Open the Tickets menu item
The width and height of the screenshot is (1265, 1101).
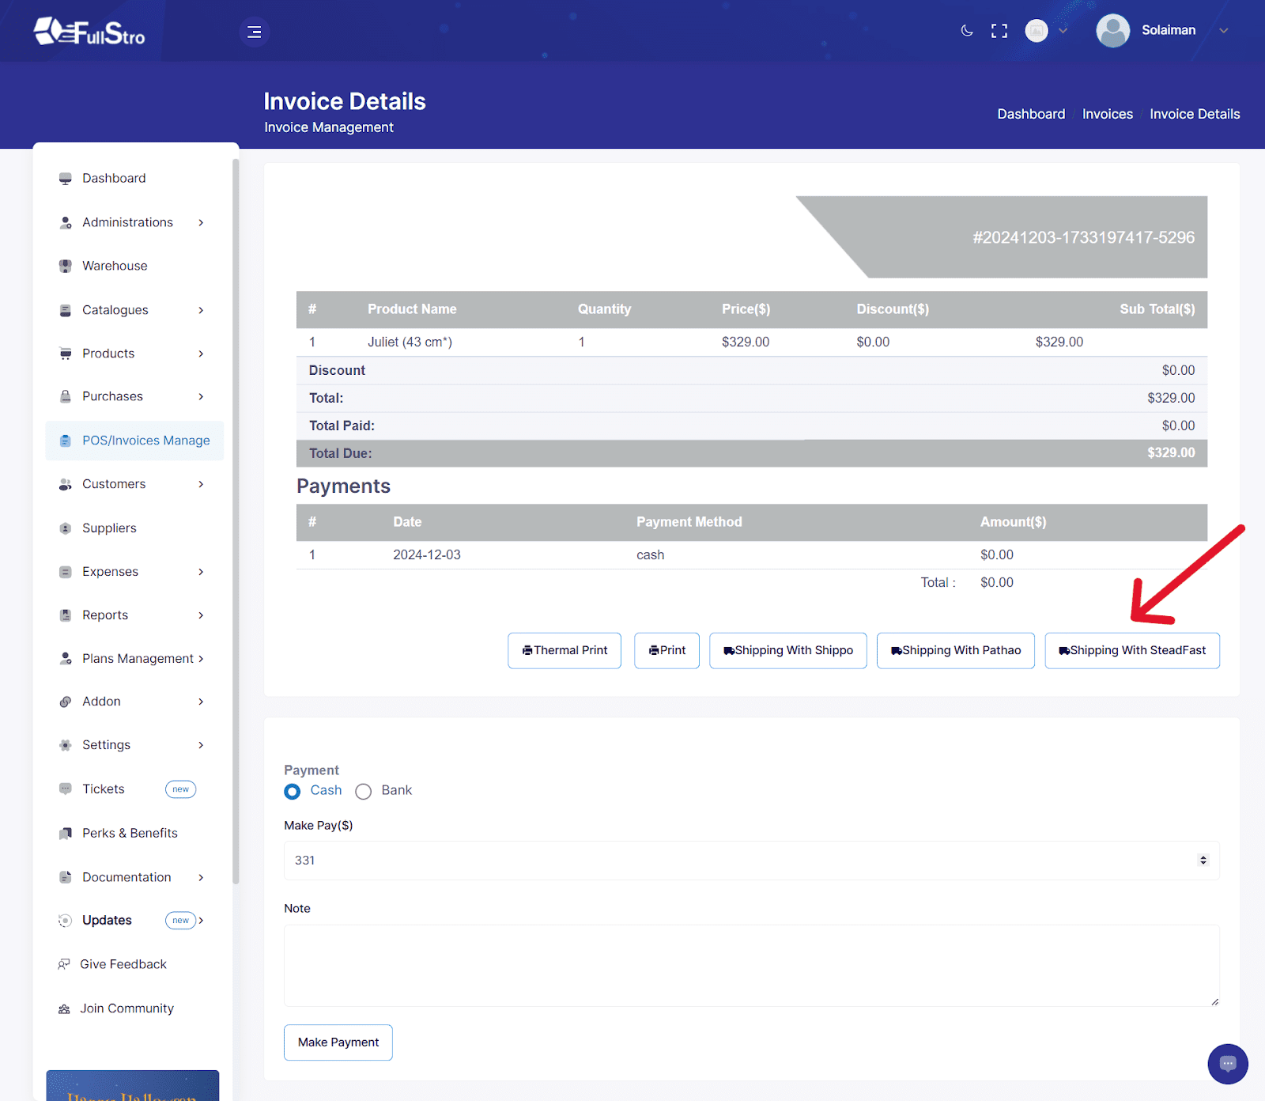134,789
